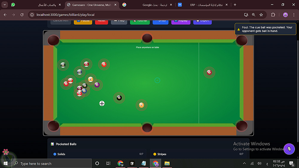Open the page zoom control
Screen dimensions: 299x168
(254, 15)
